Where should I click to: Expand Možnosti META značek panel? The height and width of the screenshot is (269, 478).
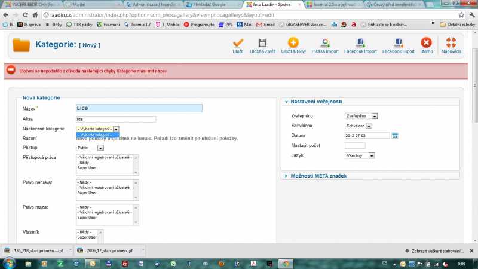pos(319,176)
